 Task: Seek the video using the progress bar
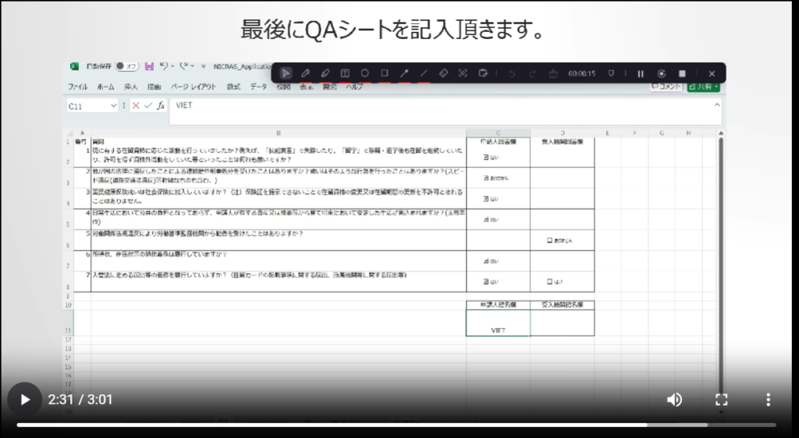click(x=390, y=425)
